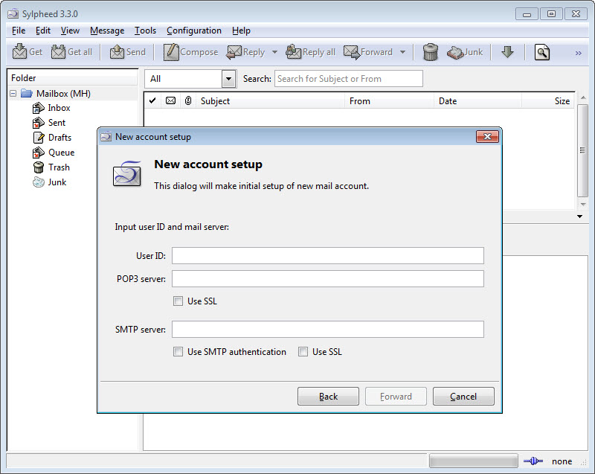Enable Use SMTP authentication checkbox
This screenshot has width=595, height=474.
pos(178,352)
